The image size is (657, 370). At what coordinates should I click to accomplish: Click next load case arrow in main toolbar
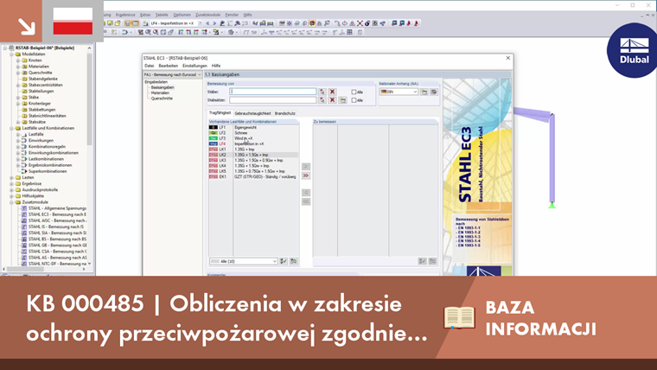click(214, 23)
